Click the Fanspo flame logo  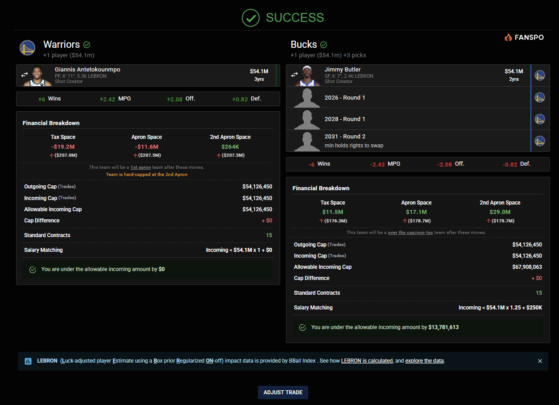coord(508,38)
